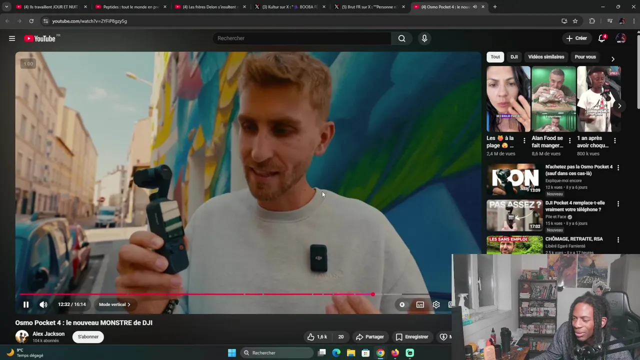640x360 pixels.
Task: Open the account avatar menu
Action: pyautogui.click(x=621, y=38)
